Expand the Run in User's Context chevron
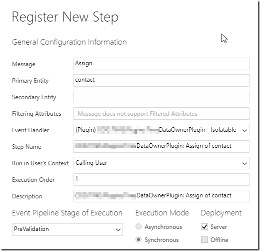This screenshot has height=251, width=260. coord(244,163)
